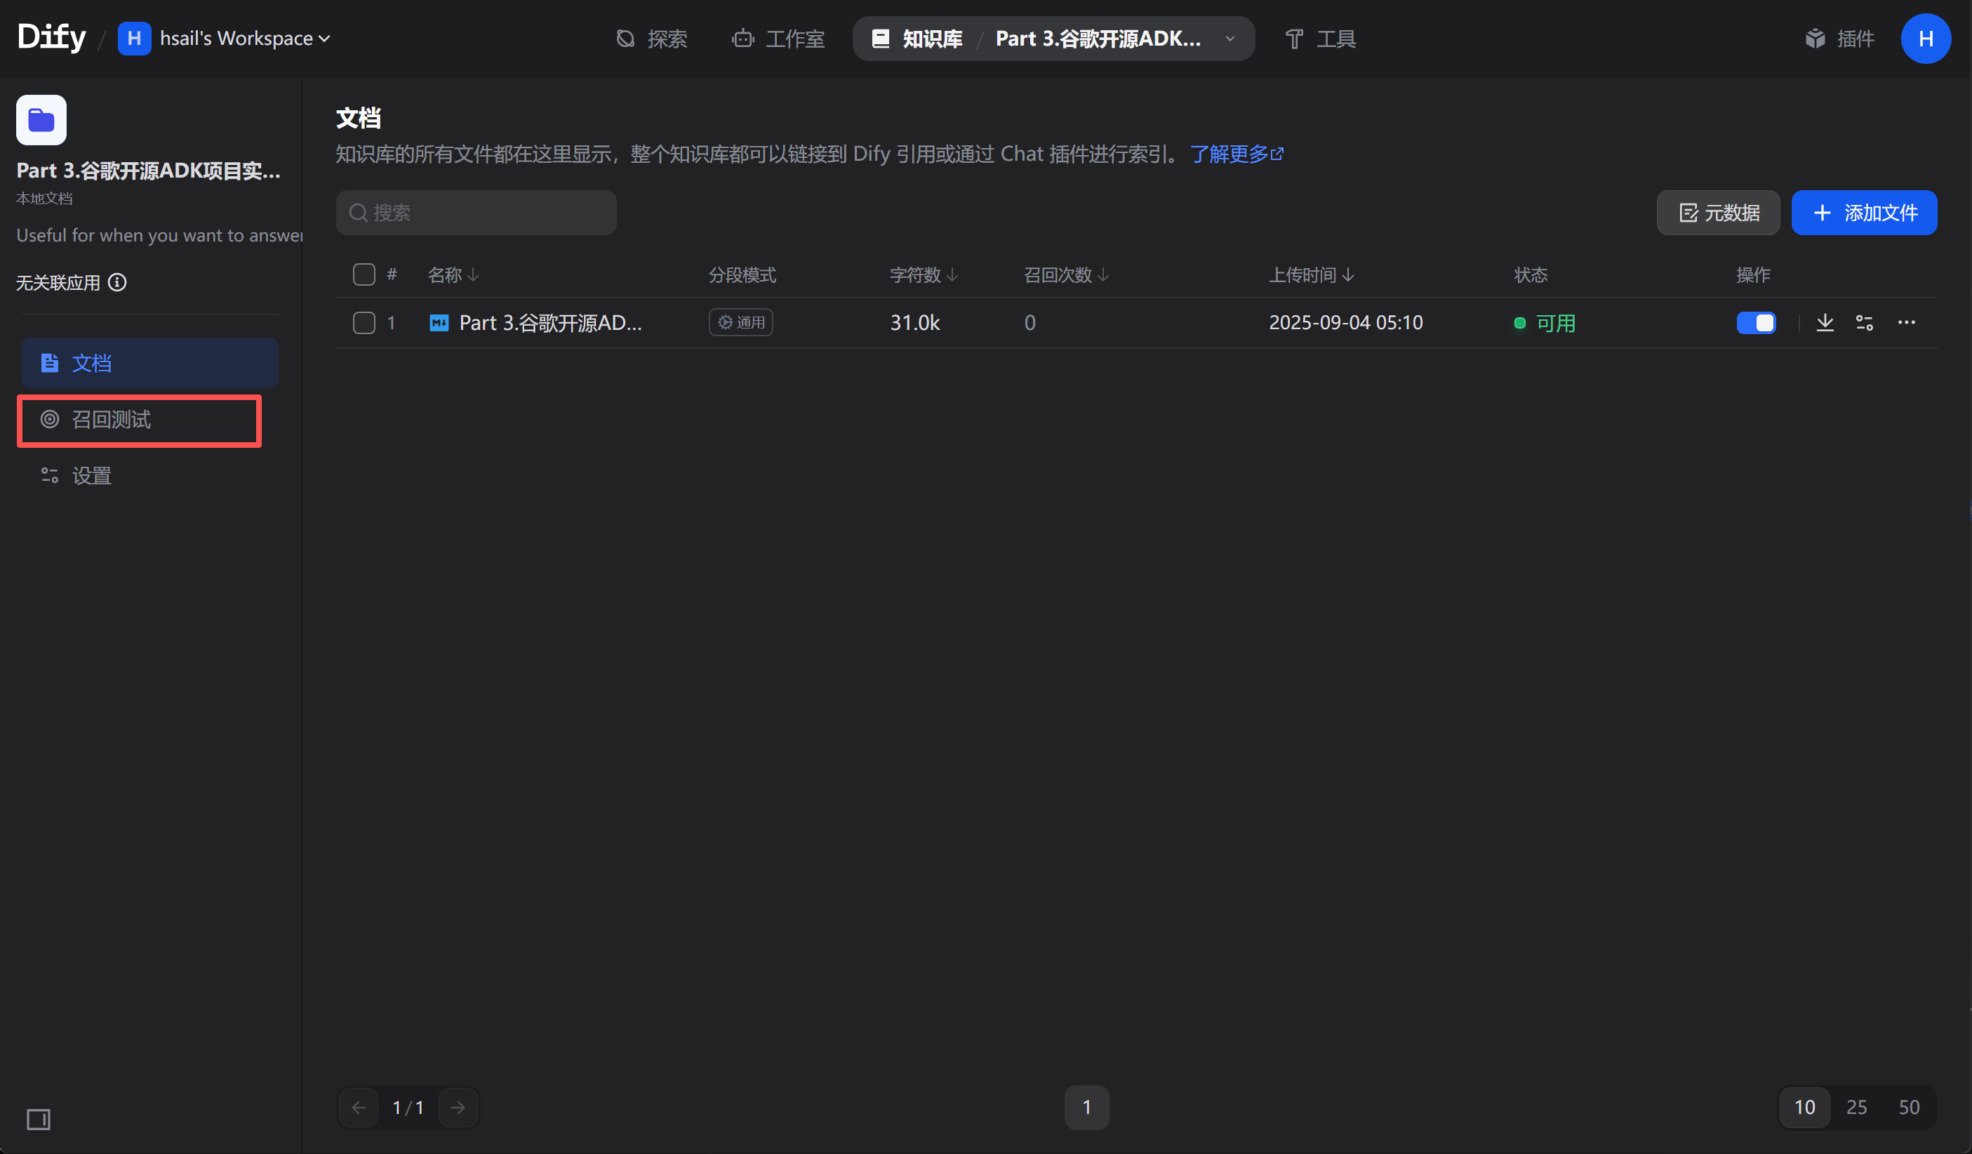This screenshot has width=1972, height=1154.
Task: Sort by 字符数 column
Action: [x=924, y=274]
